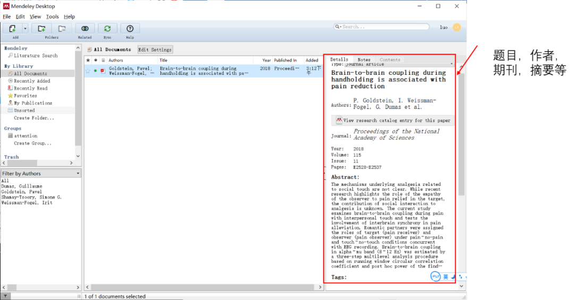
Task: Click the Sync toolbar icon
Action: pos(107,29)
